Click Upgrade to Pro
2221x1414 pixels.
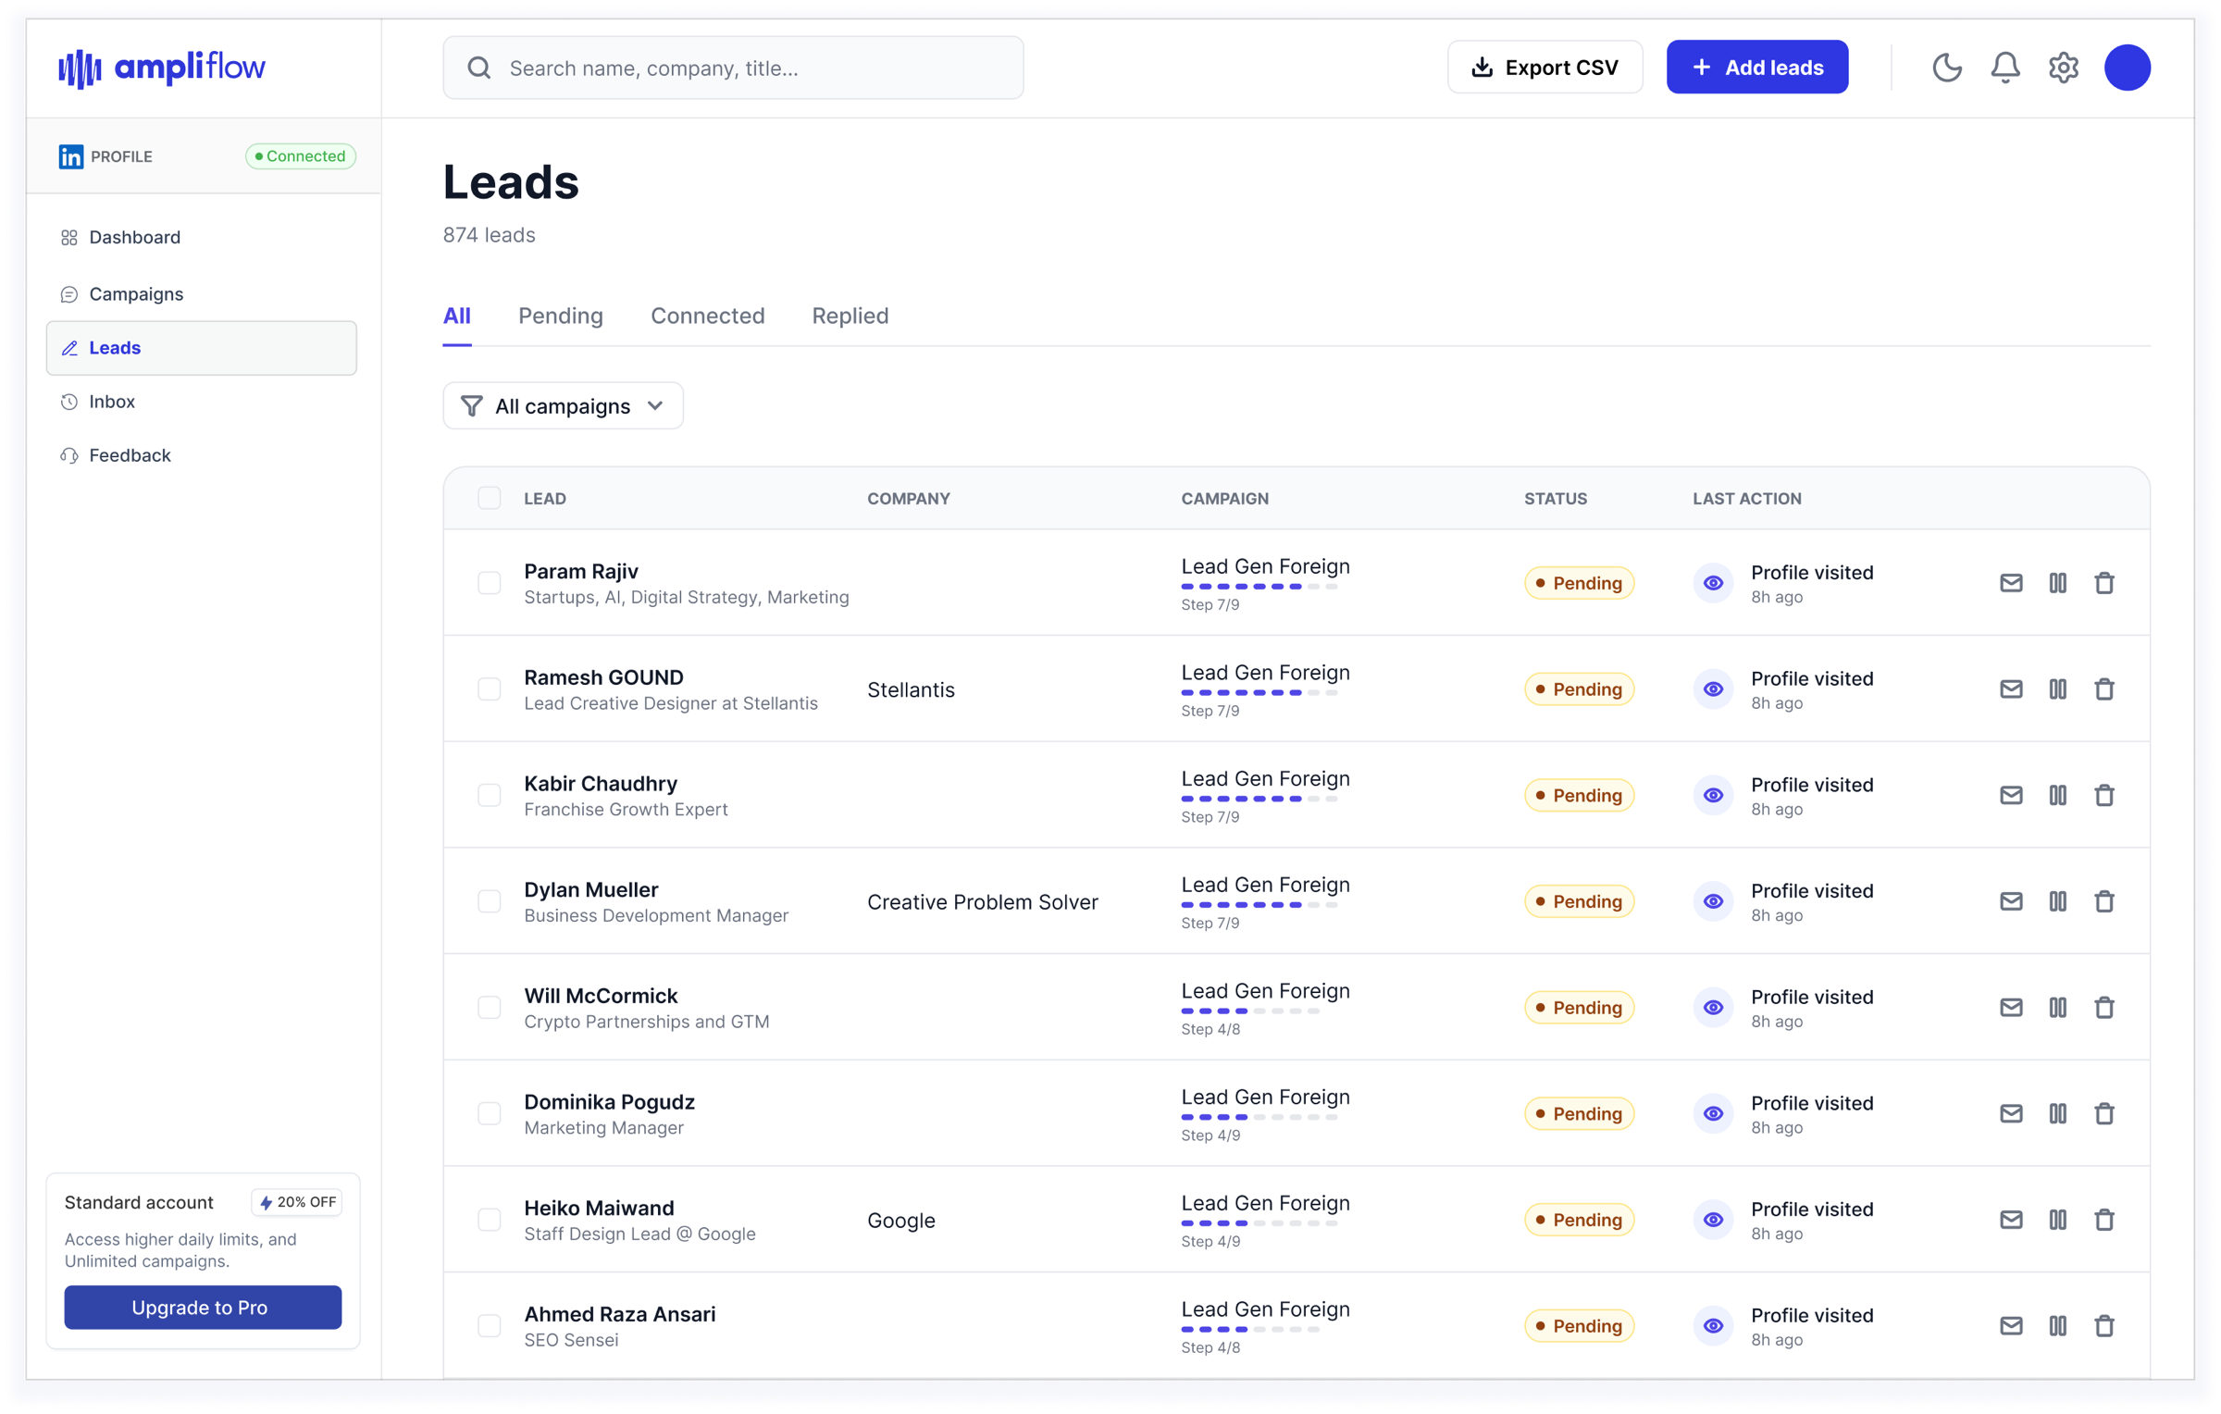pyautogui.click(x=203, y=1308)
